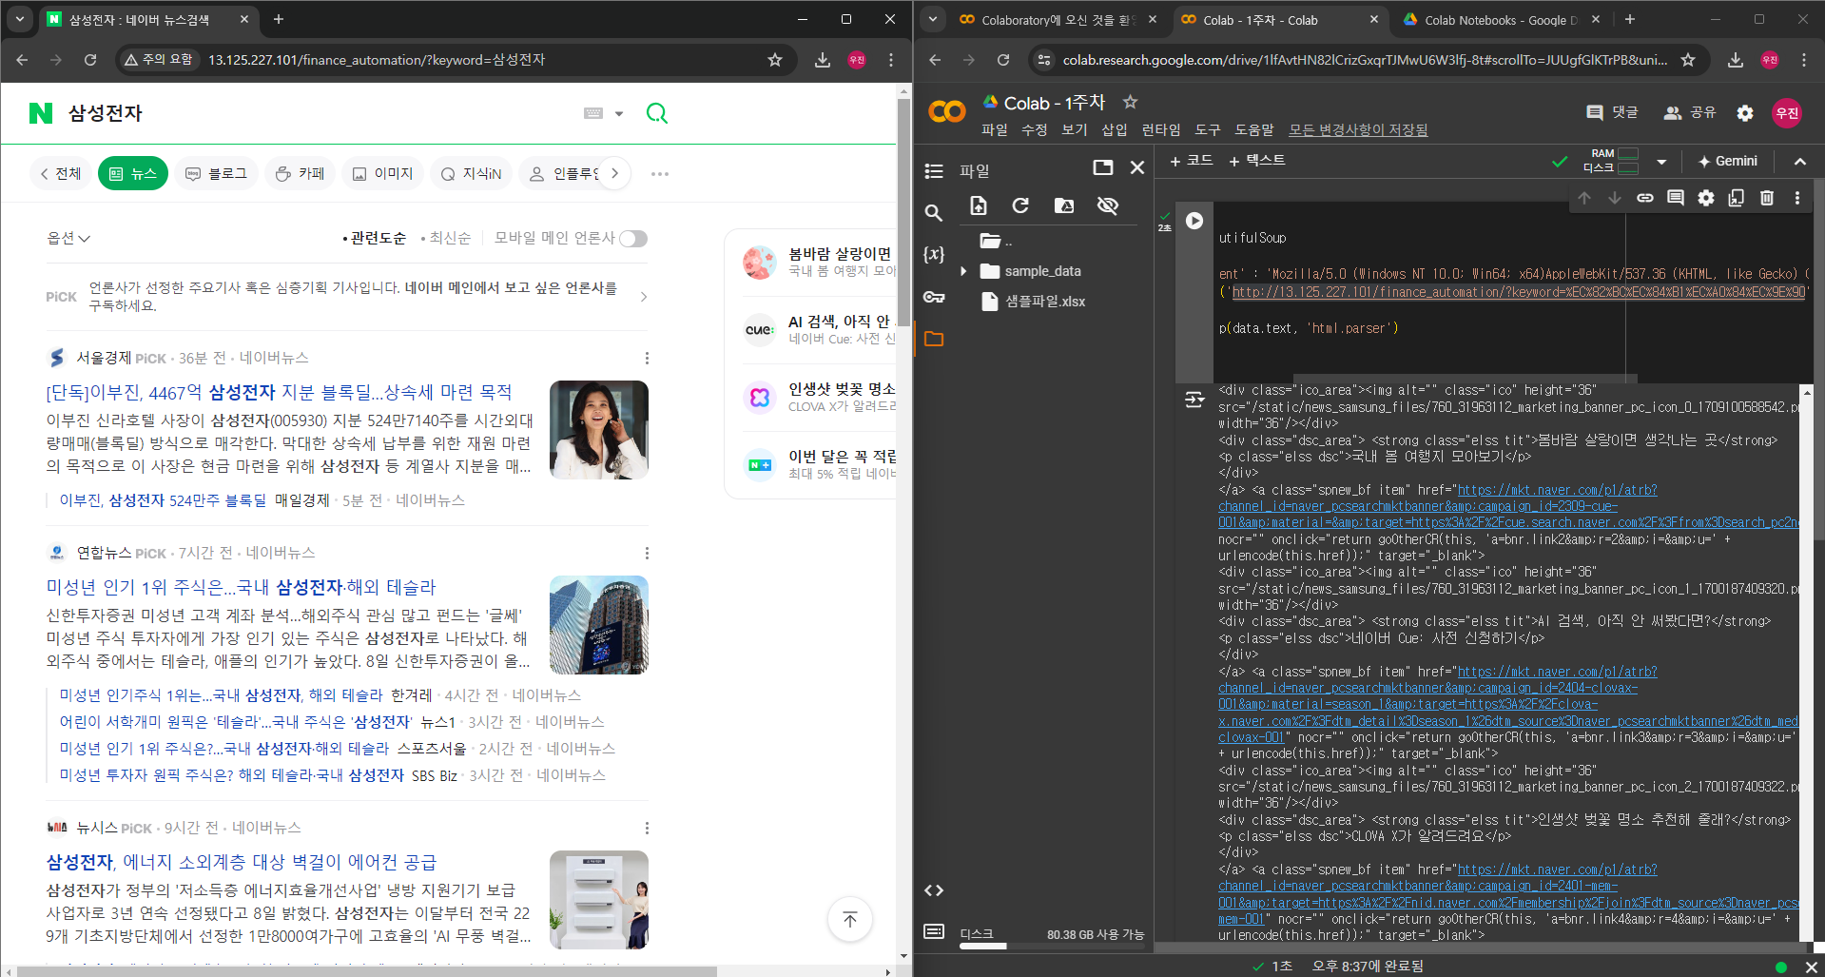Open Colab settings gear in header

tap(1745, 113)
